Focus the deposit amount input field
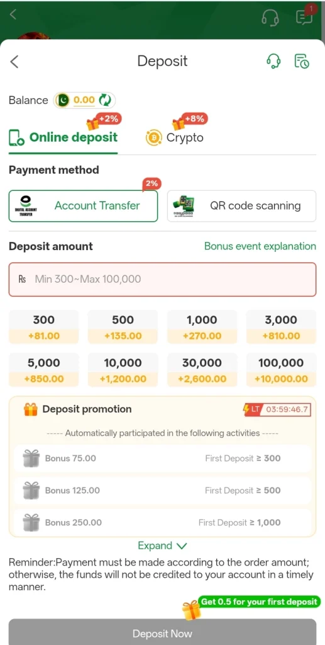 coord(162,279)
